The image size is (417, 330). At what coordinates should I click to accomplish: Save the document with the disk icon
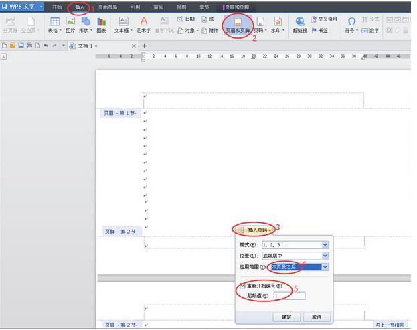point(21,46)
